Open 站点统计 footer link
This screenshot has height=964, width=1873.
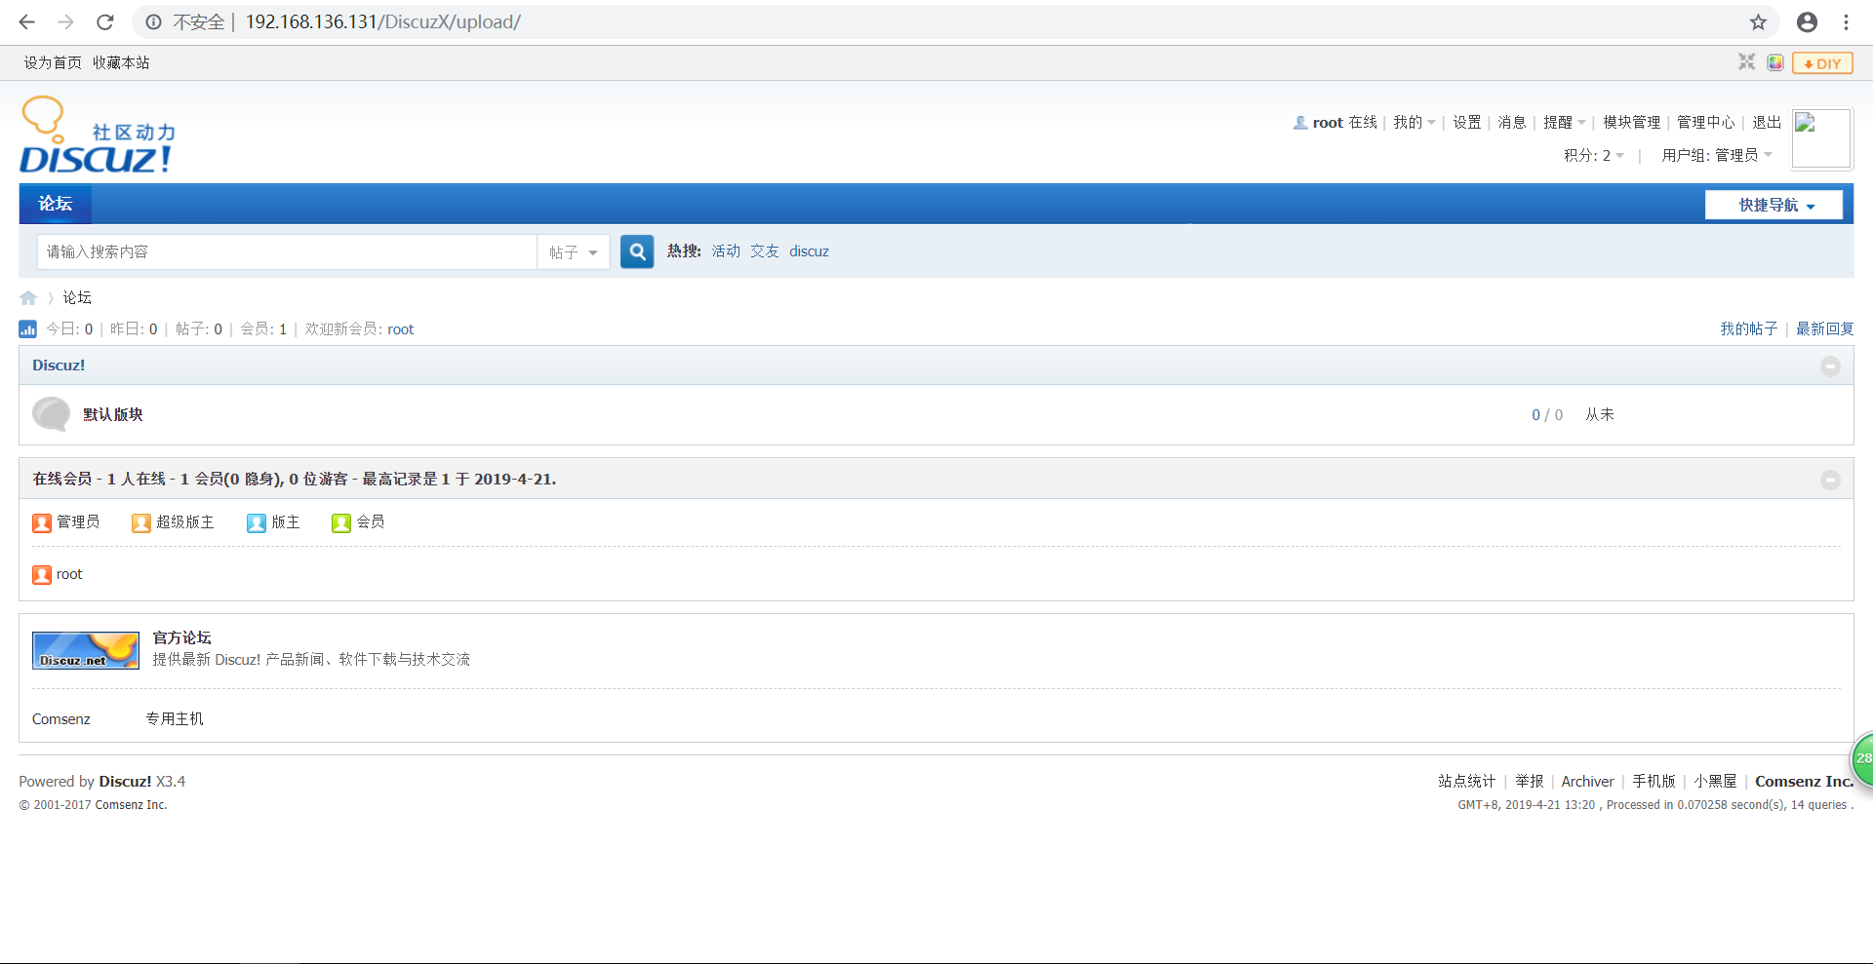[x=1466, y=781]
